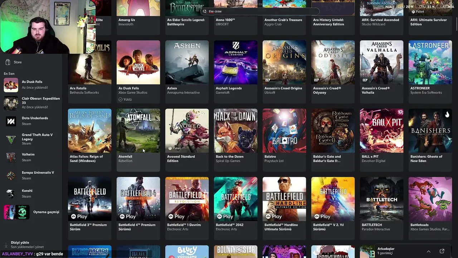Open the Atomfall game cover
The height and width of the screenshot is (258, 458).
pyautogui.click(x=138, y=131)
